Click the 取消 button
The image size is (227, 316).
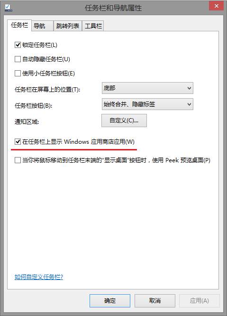click(x=155, y=301)
